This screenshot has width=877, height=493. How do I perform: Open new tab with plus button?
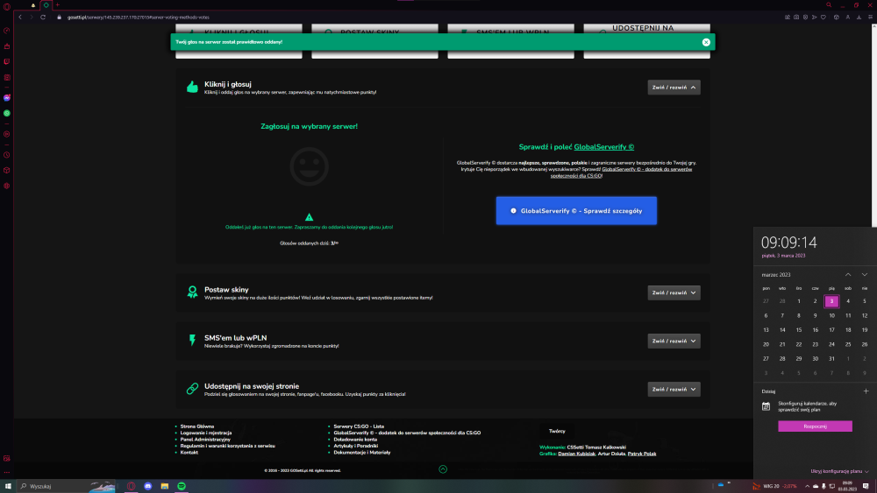pos(58,5)
